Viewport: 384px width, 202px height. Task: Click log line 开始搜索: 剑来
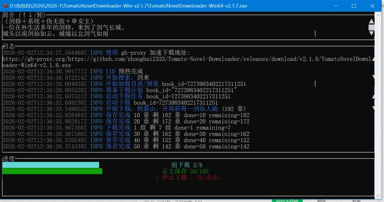76,78
